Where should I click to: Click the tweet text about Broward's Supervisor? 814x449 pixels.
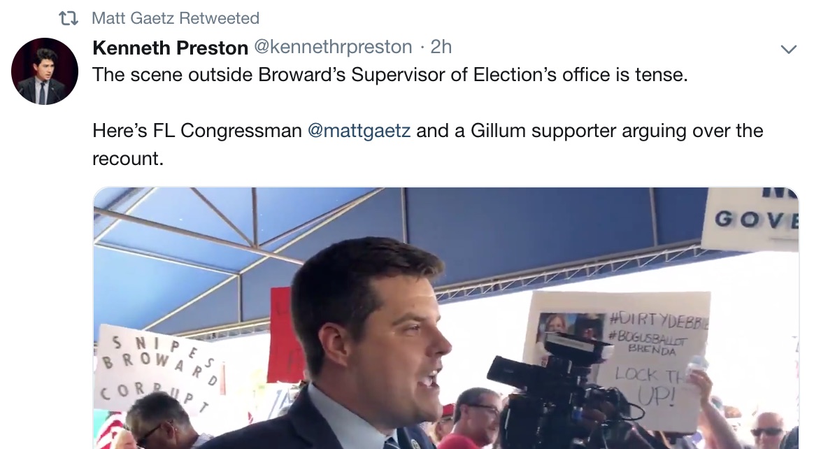[x=390, y=75]
